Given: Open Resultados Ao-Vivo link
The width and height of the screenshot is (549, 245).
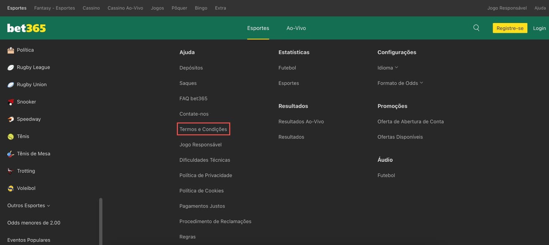Looking at the screenshot, I should [x=301, y=122].
